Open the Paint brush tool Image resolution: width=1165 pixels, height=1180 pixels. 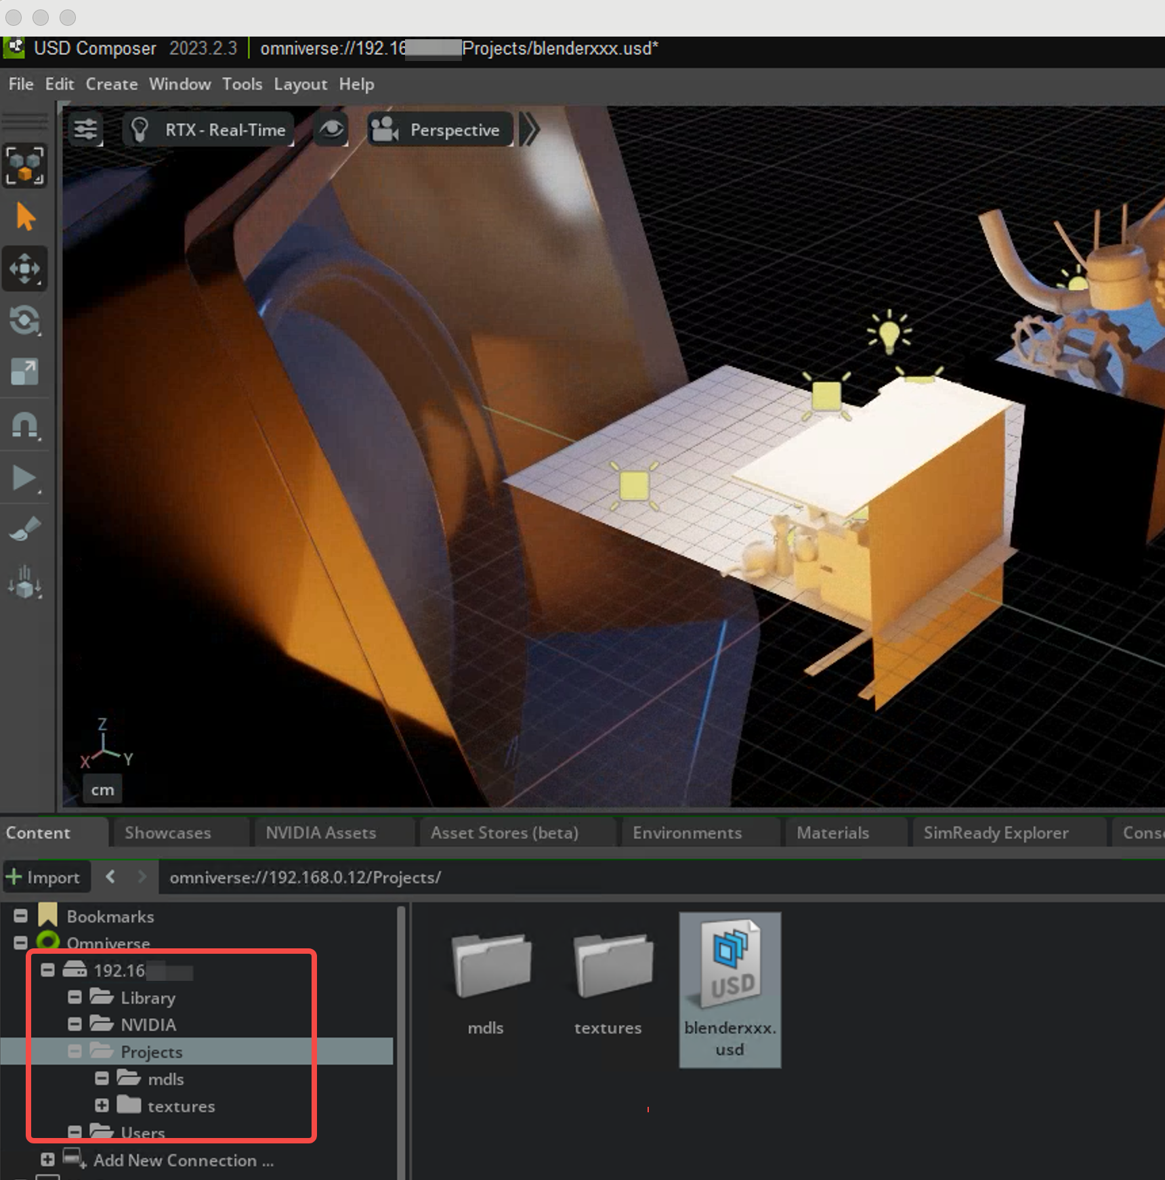click(x=25, y=529)
